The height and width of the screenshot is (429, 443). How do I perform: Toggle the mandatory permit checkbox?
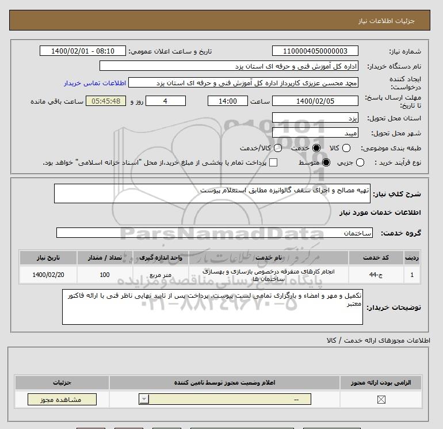tap(381, 399)
